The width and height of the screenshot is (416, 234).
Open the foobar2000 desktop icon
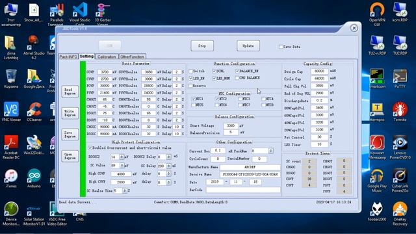(x=377, y=211)
